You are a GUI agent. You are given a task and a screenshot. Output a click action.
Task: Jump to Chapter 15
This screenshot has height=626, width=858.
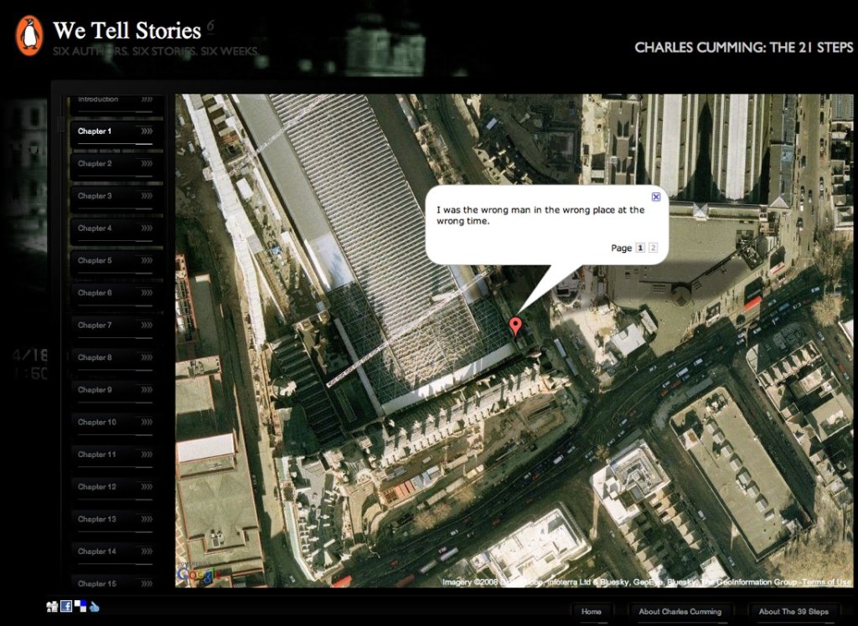tap(116, 581)
